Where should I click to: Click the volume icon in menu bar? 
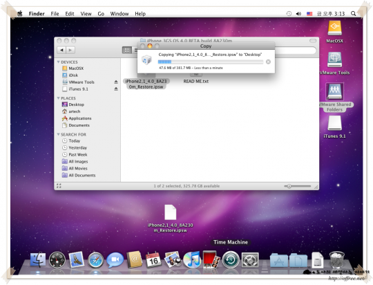[298, 14]
